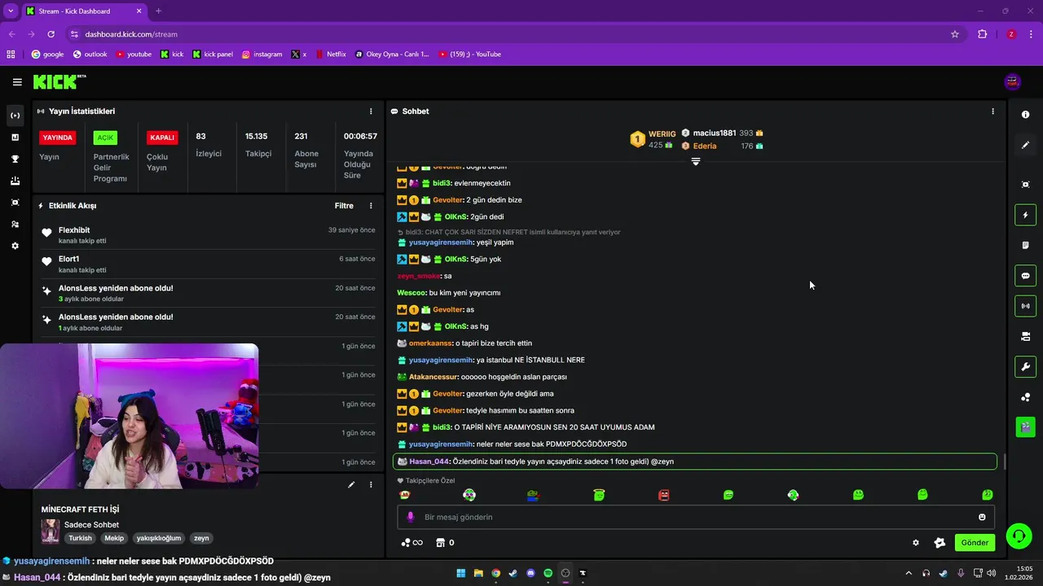This screenshot has height=586, width=1043.
Task: Click the Filtre button in activity feed
Action: tap(344, 206)
